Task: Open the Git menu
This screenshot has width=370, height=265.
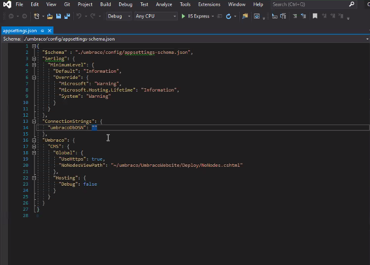Action: [x=67, y=4]
